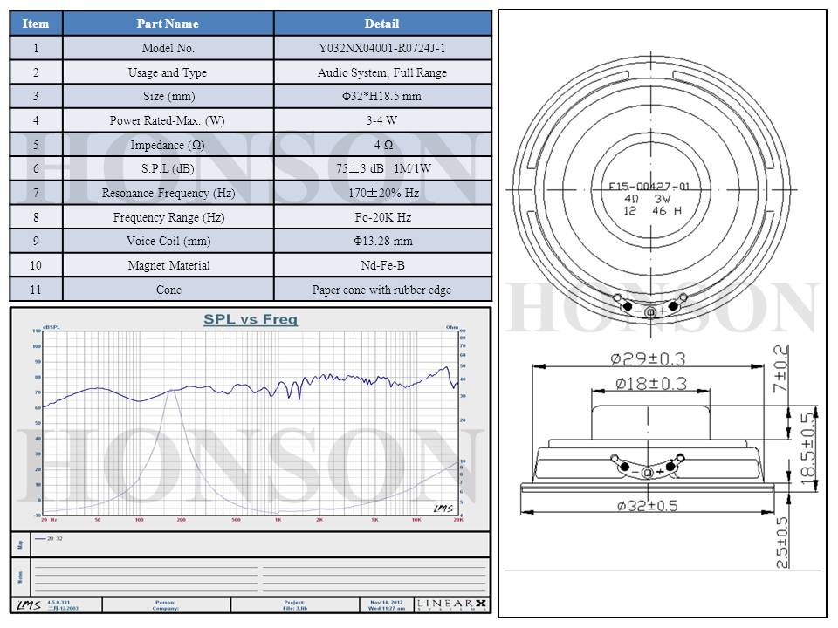Click the 'Project: File' footer field
838x628 pixels.
[294, 604]
